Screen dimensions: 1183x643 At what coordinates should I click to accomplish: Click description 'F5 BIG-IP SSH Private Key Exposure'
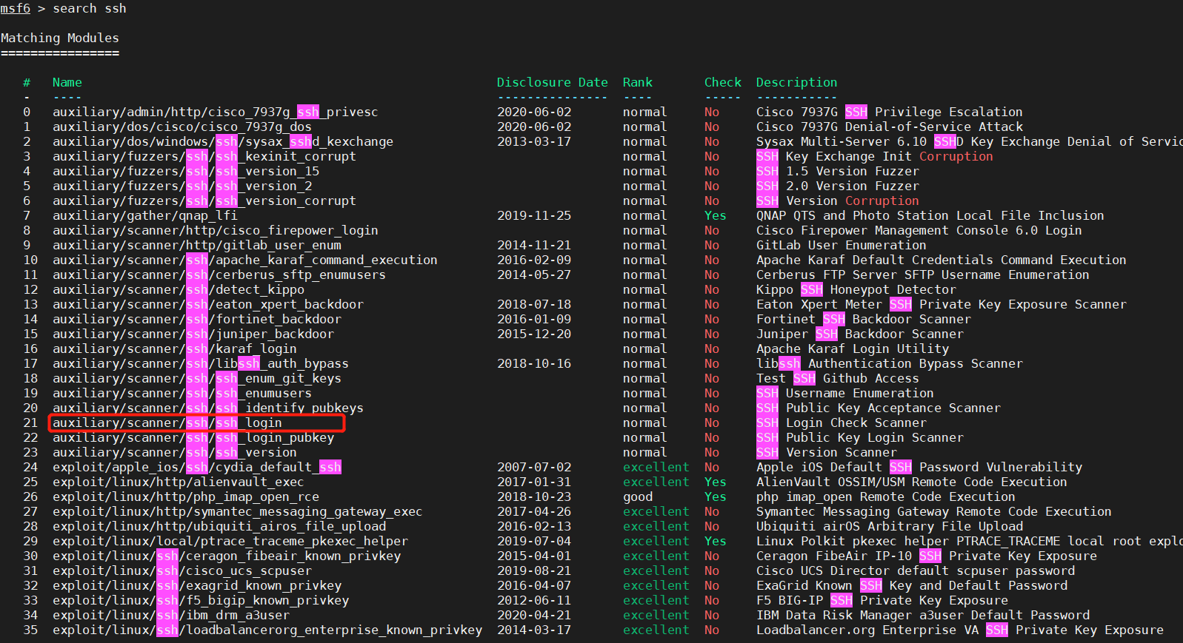click(x=882, y=600)
